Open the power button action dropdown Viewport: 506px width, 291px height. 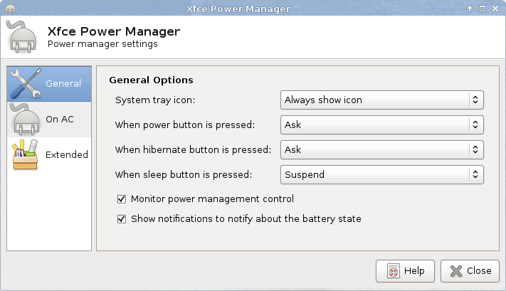point(382,125)
